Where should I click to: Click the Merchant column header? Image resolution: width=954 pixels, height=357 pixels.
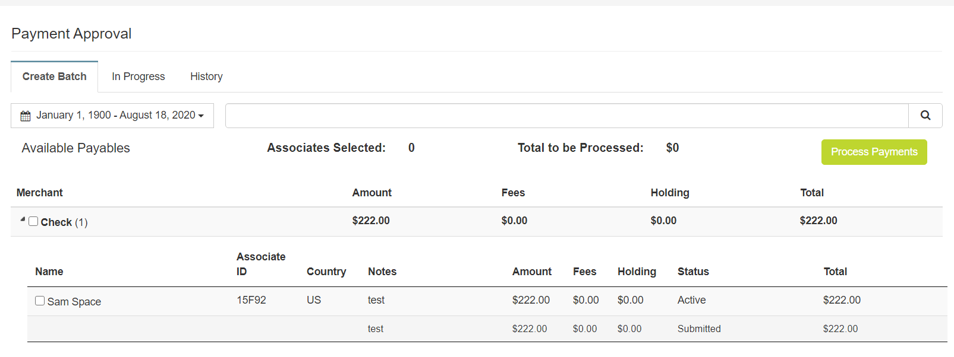click(x=40, y=193)
